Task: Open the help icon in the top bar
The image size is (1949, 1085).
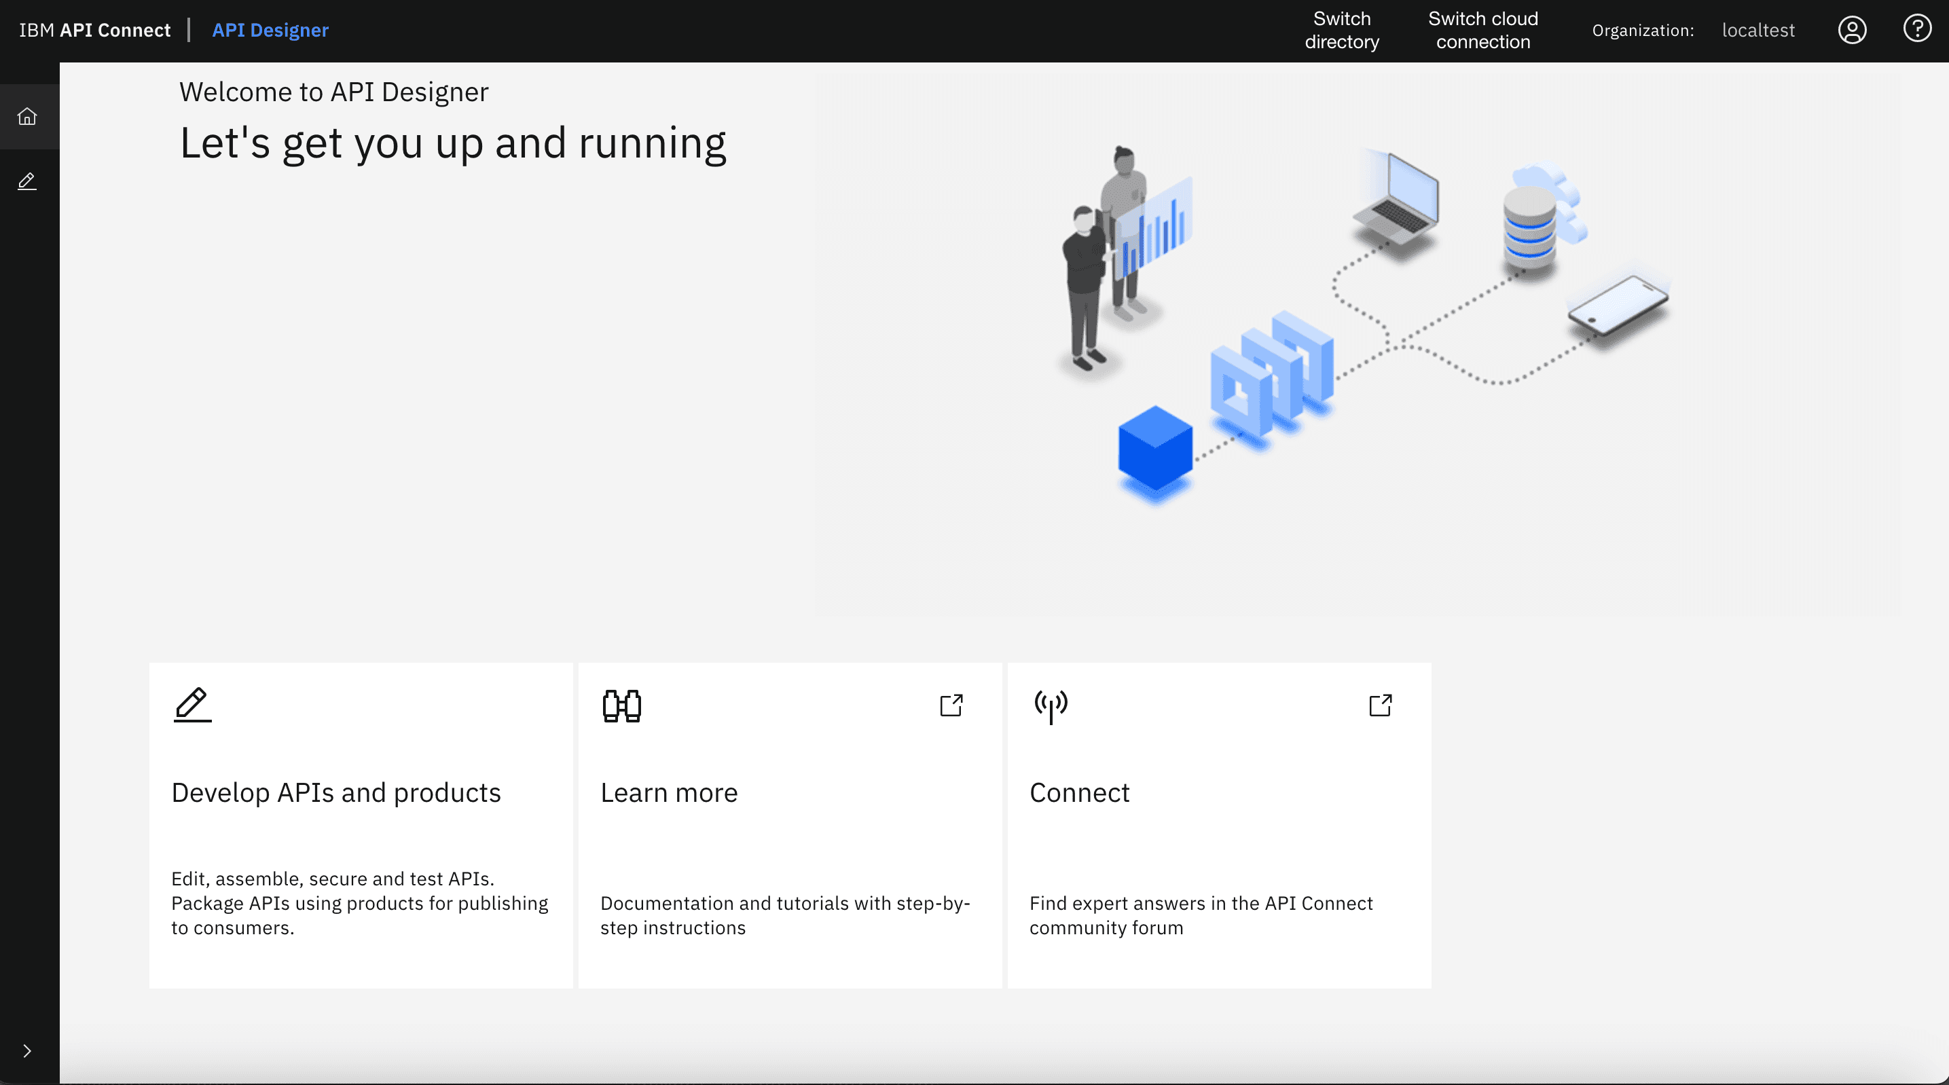Action: click(x=1916, y=28)
